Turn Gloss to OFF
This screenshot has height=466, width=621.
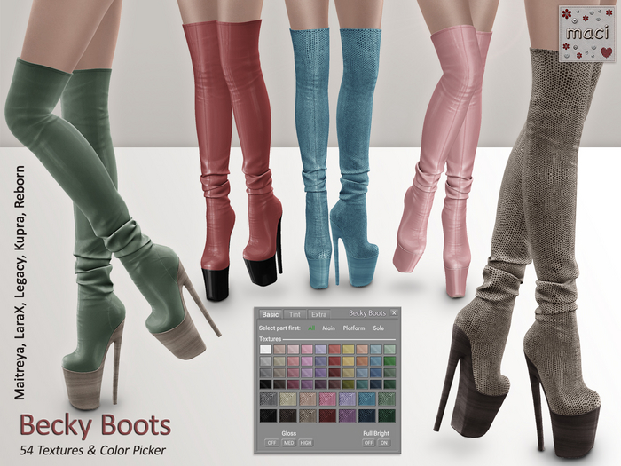pos(271,443)
